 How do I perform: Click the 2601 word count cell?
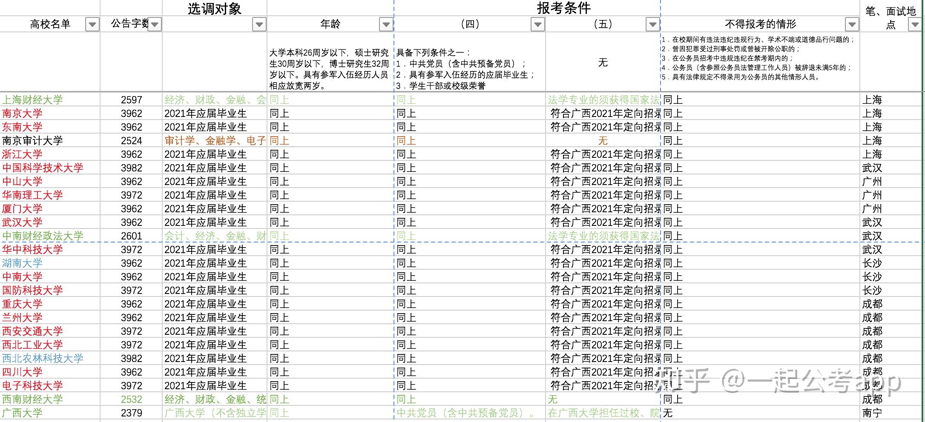tap(131, 236)
